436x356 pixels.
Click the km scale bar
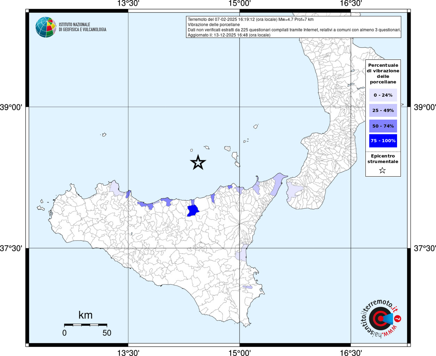pyautogui.click(x=86, y=325)
